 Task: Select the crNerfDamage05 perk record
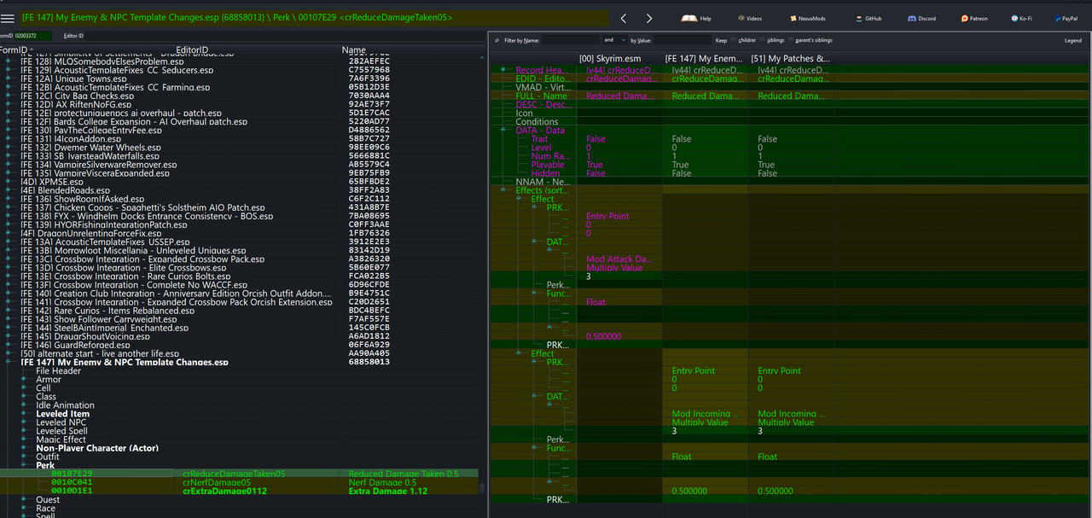(x=217, y=482)
